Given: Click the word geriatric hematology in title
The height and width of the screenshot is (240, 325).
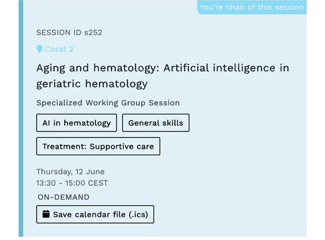Looking at the screenshot, I should 92,84.
